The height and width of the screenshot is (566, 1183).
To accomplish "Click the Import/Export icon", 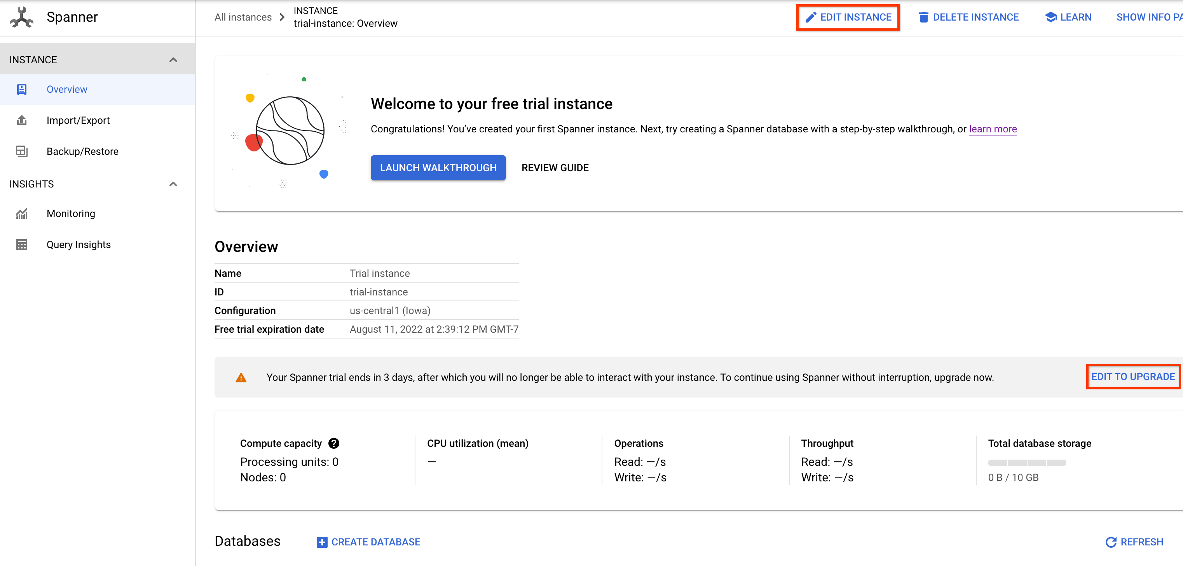I will click(21, 120).
